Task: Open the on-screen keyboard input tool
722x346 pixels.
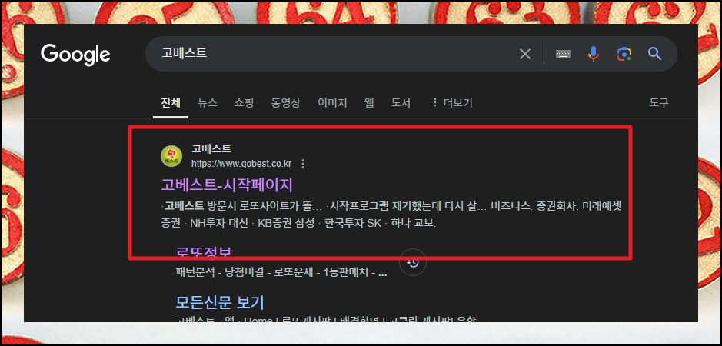Action: (563, 54)
